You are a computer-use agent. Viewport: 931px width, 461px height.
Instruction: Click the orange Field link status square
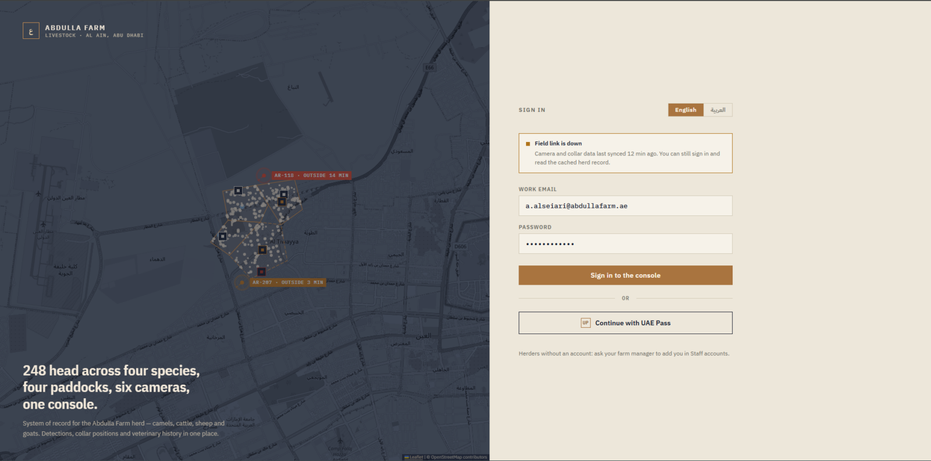coord(528,144)
